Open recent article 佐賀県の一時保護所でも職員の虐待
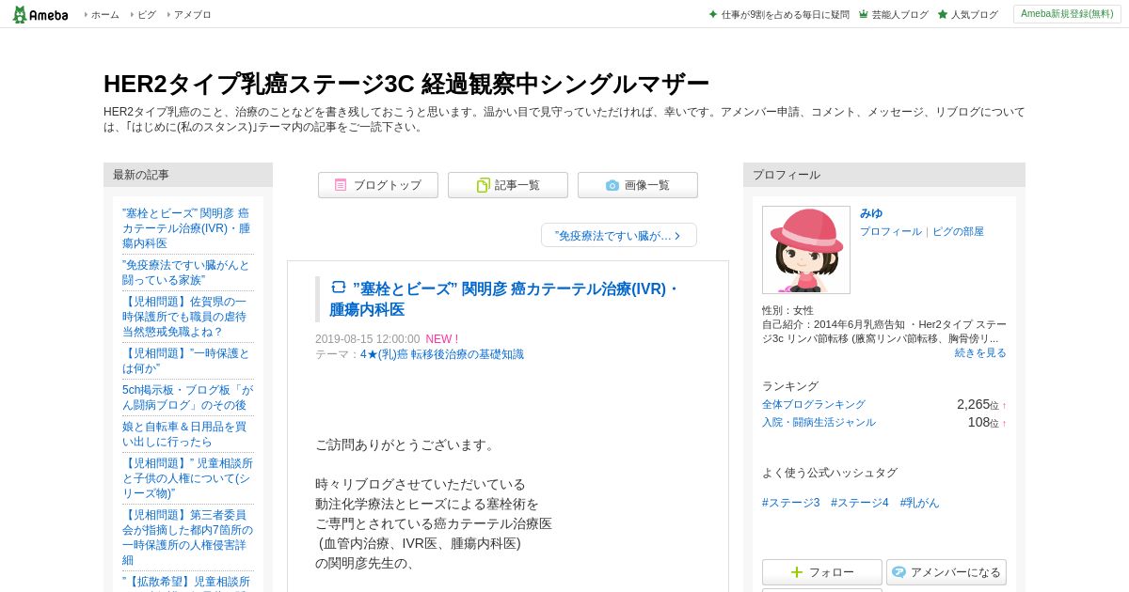The height and width of the screenshot is (592, 1129). (x=186, y=317)
